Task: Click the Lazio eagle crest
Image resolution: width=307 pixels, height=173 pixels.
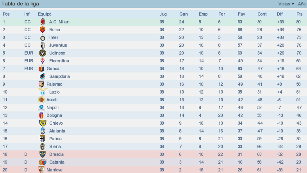Action: point(43,92)
